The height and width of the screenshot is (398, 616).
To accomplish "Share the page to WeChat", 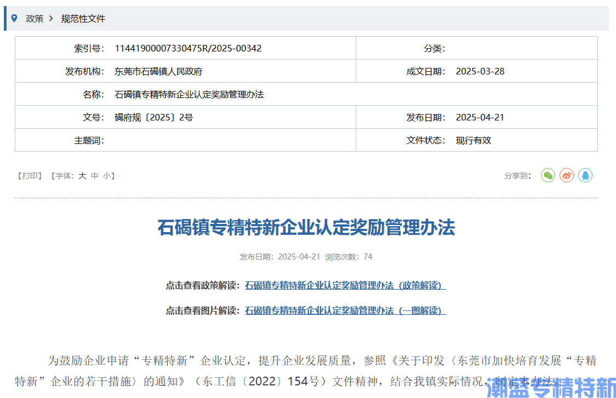I will coord(547,175).
